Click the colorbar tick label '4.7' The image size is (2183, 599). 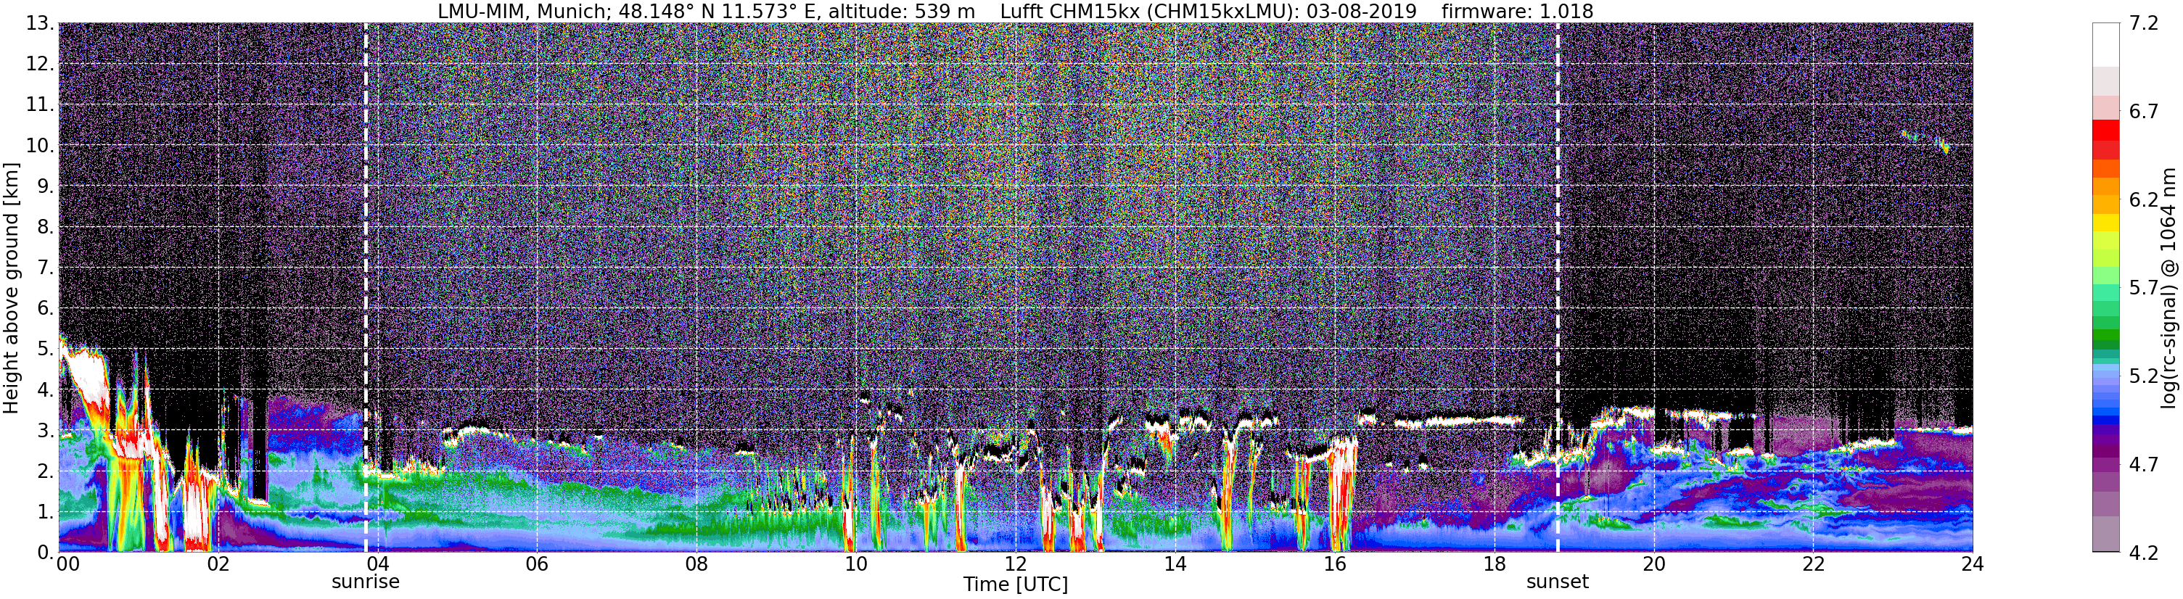click(2144, 464)
